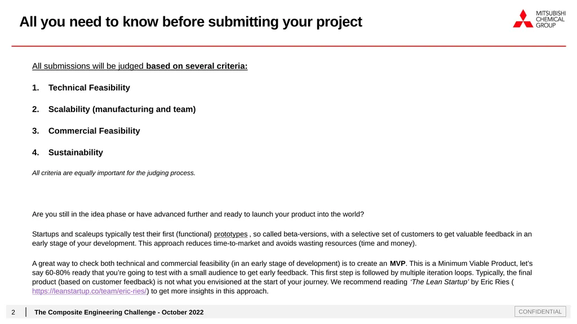Click the 'Startups and scaleups typically test' paragraph
Screen dimensions: 577x324
282,238
